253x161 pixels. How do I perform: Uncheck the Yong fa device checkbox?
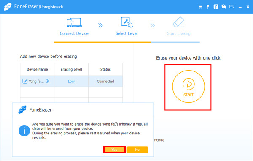pos(25,81)
